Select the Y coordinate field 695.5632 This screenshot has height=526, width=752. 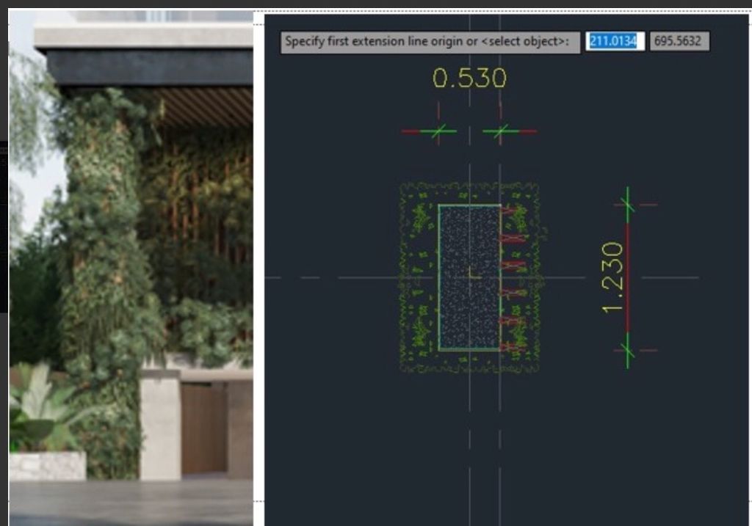pyautogui.click(x=679, y=41)
